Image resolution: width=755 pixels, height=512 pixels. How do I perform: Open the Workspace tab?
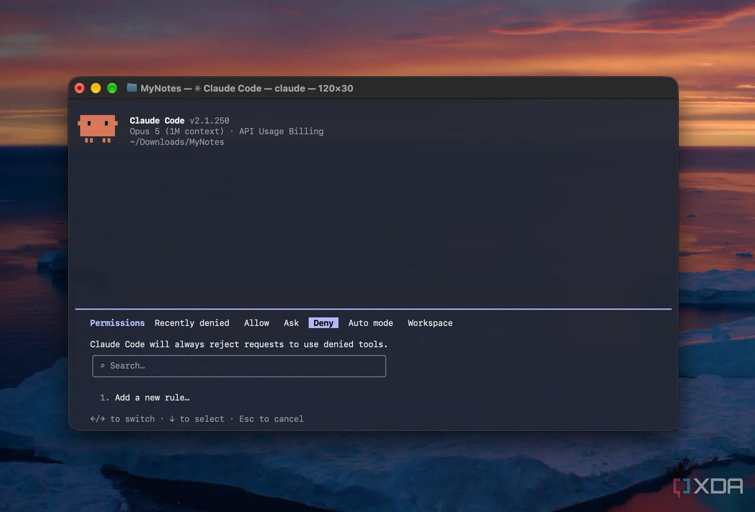pos(430,323)
